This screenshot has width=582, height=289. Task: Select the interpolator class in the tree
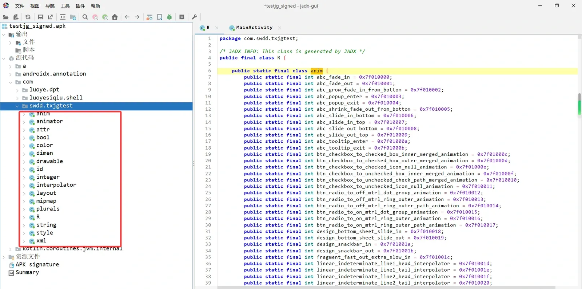pyautogui.click(x=56, y=185)
